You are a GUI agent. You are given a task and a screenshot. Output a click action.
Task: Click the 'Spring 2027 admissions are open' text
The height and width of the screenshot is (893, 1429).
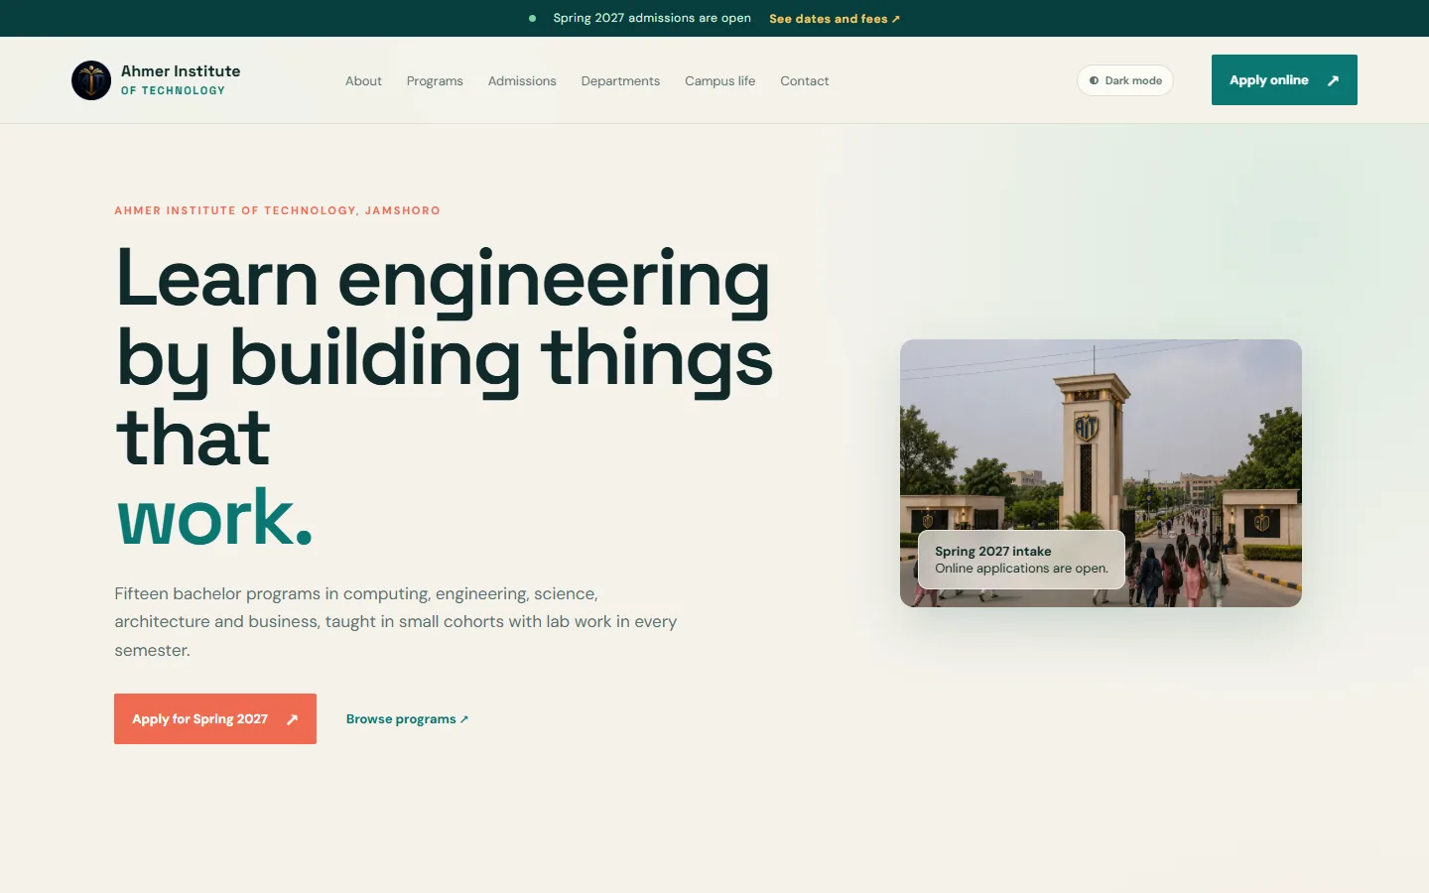point(652,18)
